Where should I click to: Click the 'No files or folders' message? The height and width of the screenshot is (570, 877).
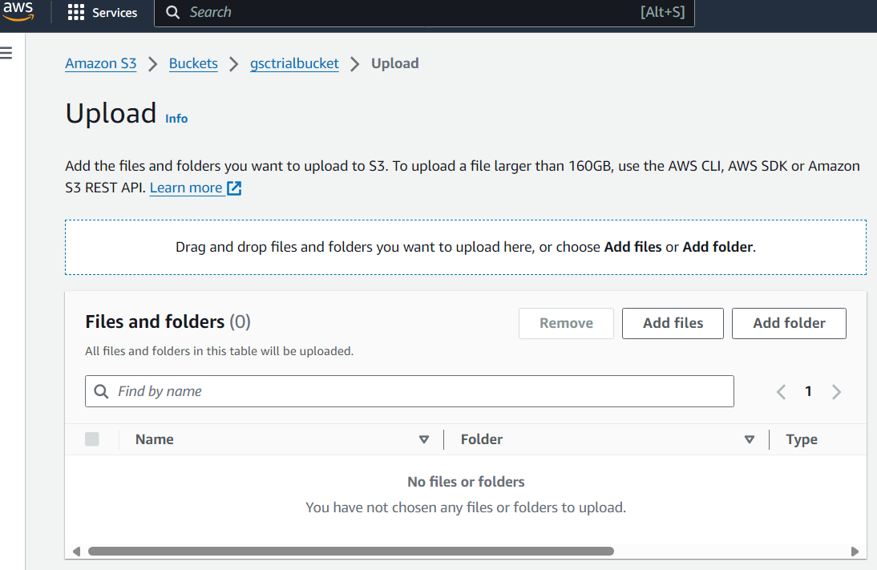tap(466, 482)
